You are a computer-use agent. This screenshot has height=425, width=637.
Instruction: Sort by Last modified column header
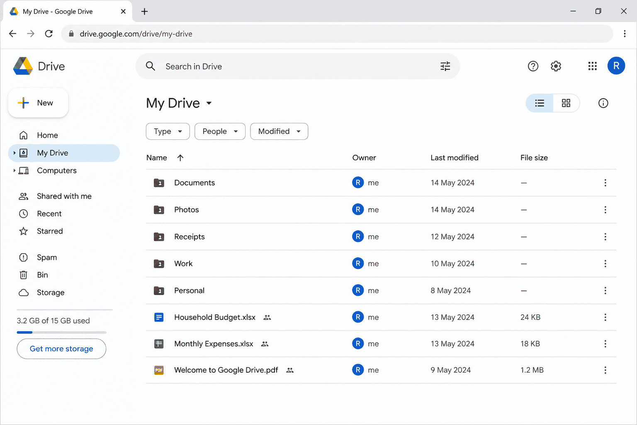pos(455,158)
